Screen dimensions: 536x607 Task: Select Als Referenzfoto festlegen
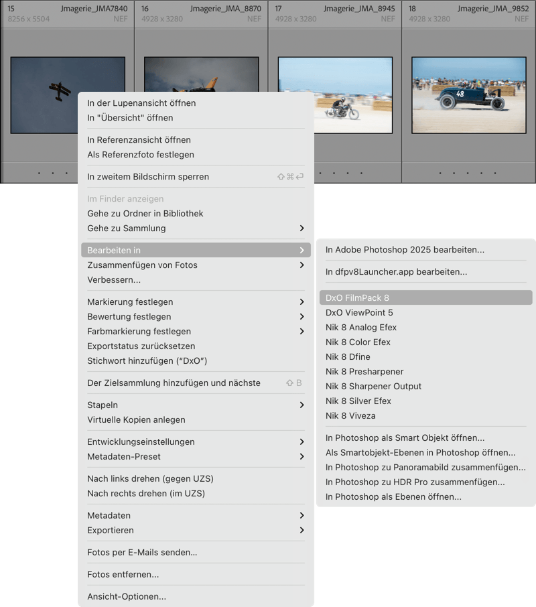(141, 155)
